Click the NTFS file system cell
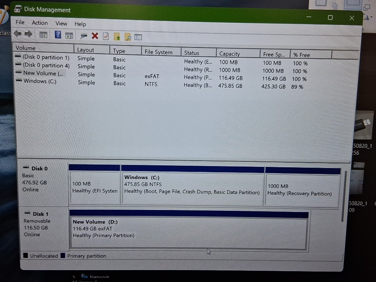376x282 pixels. click(x=151, y=84)
